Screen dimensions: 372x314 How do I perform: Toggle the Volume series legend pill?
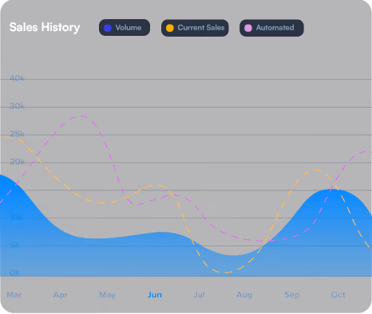click(x=125, y=28)
